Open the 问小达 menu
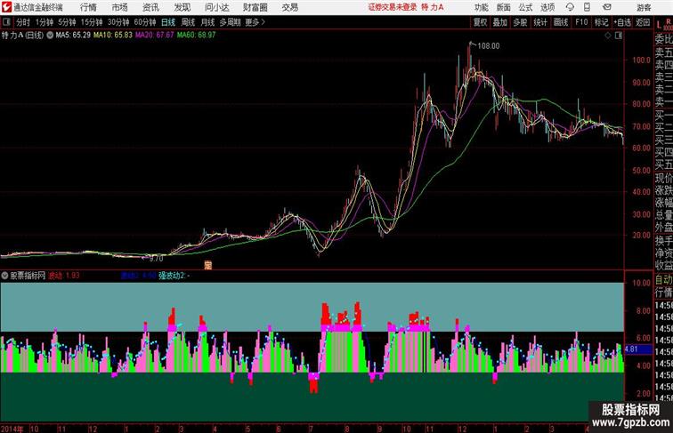 click(x=217, y=7)
